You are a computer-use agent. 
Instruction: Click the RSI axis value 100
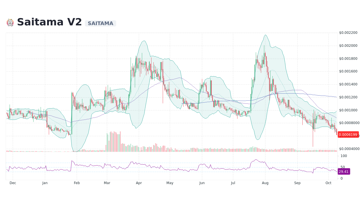(x=344, y=156)
